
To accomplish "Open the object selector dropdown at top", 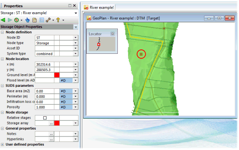I will [x=76, y=13].
